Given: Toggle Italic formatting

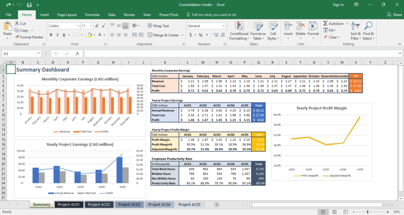Looking at the screenshot, I should click(x=58, y=35).
